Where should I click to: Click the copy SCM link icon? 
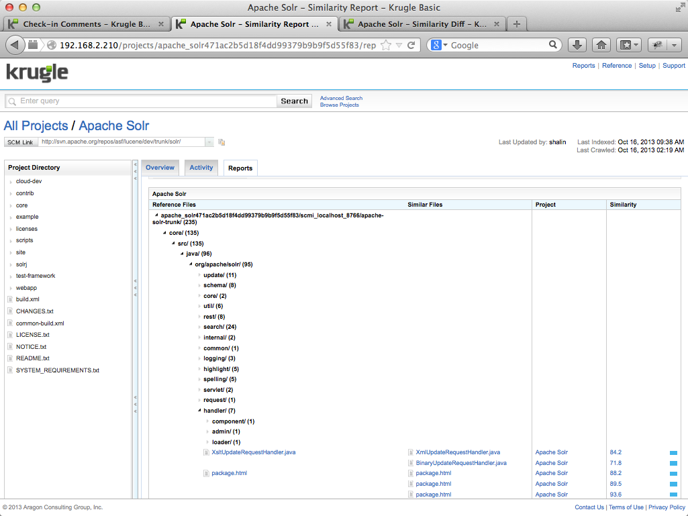[222, 142]
